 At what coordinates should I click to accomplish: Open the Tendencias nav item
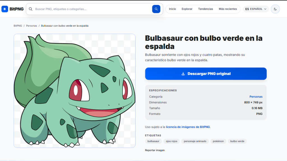click(x=205, y=9)
